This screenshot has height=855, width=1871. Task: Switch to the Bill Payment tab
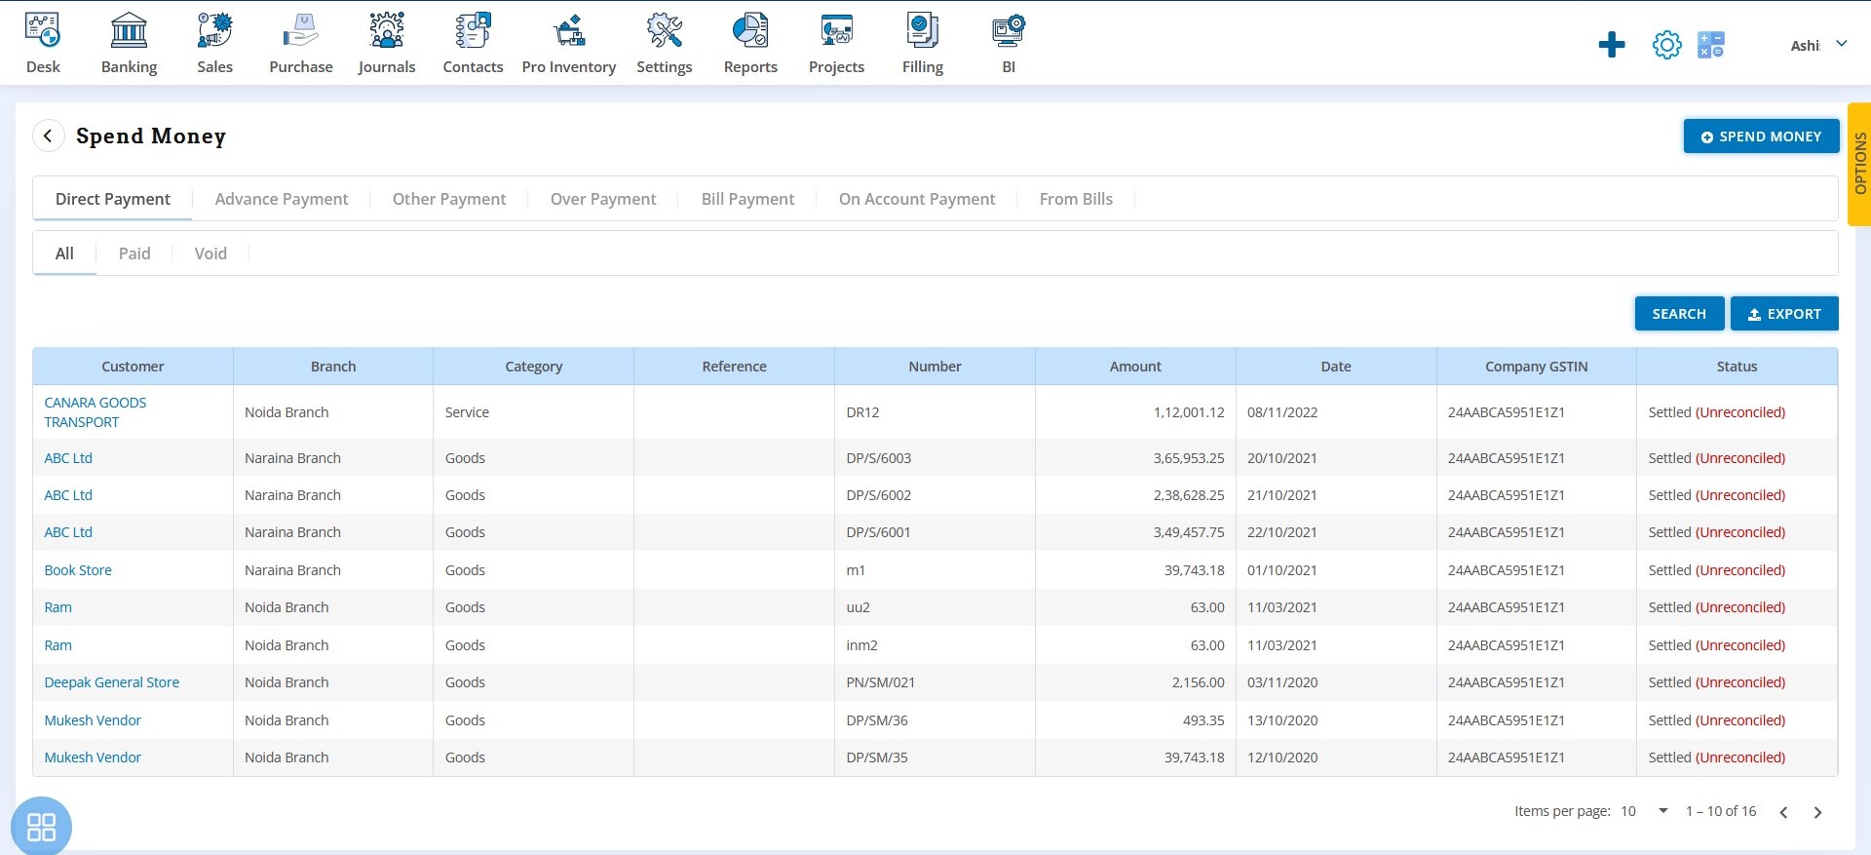click(x=748, y=199)
